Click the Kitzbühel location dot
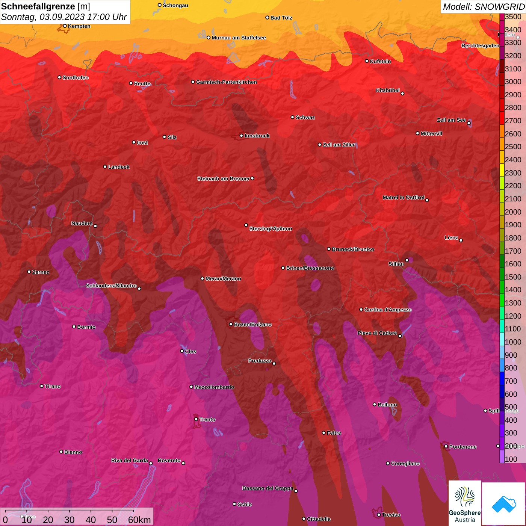 402,94
